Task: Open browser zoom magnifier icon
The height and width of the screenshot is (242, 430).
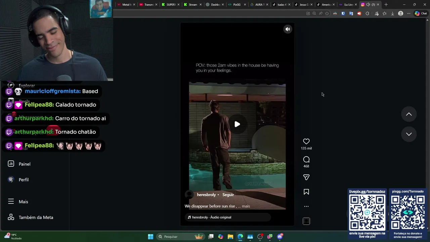Action: pyautogui.click(x=314, y=13)
